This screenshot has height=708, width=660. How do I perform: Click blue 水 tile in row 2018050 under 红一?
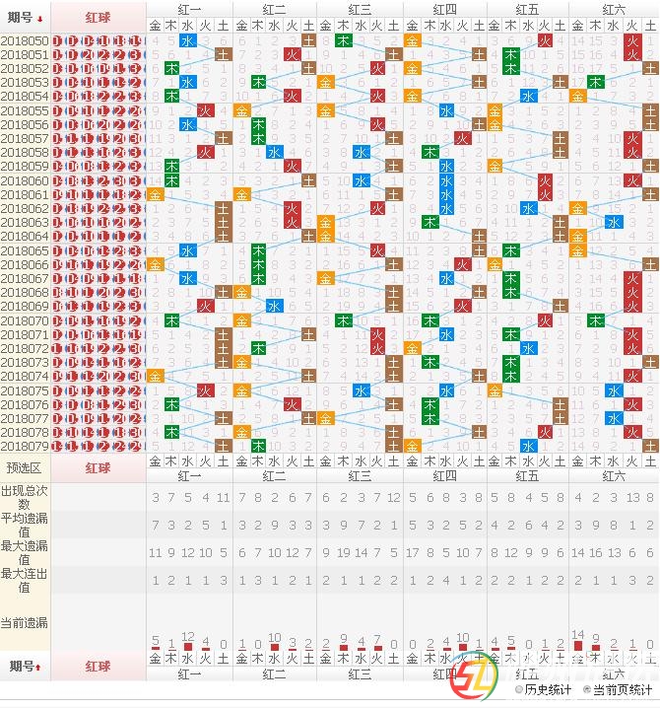pos(188,40)
